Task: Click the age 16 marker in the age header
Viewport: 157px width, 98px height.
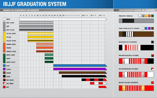Action: tap(55, 15)
